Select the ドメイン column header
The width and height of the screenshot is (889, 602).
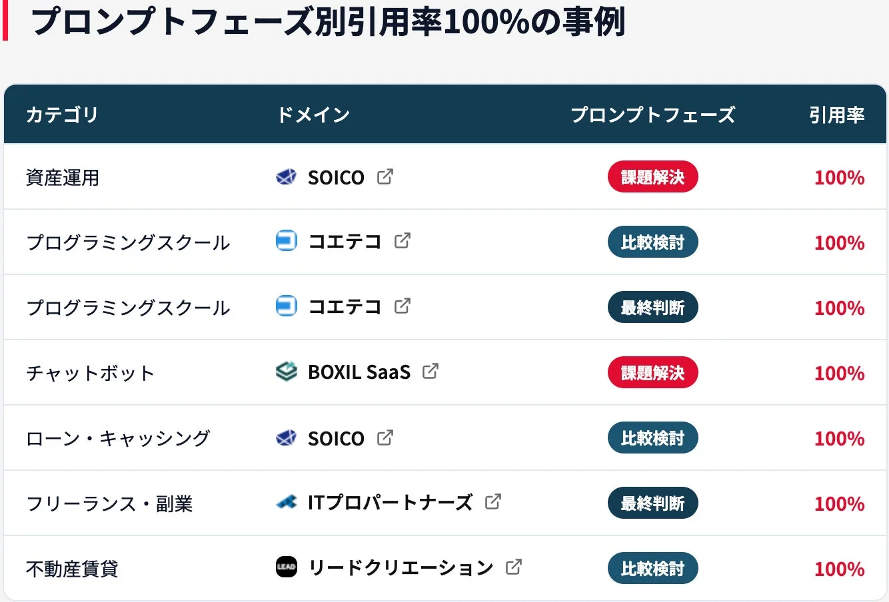point(315,115)
